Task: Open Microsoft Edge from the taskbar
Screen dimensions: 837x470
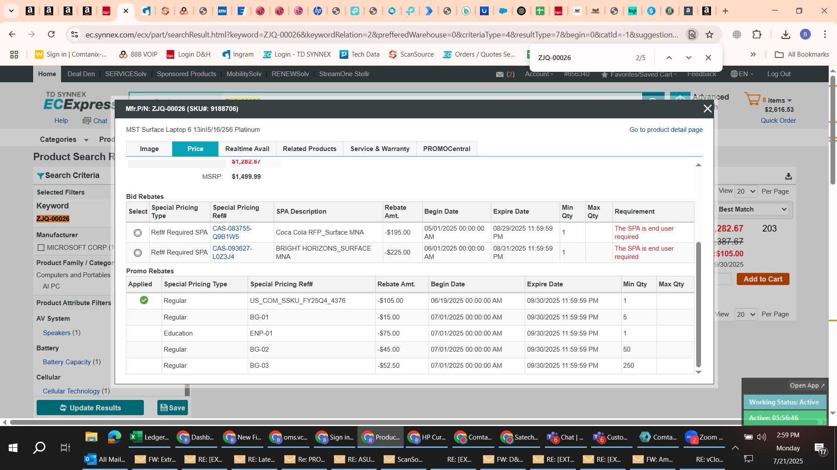Action: [114, 437]
